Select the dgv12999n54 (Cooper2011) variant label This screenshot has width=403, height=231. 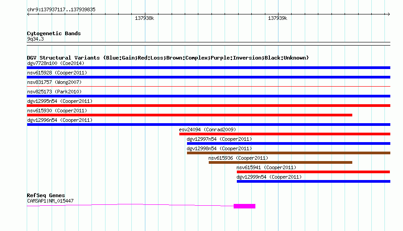[x=269, y=177]
